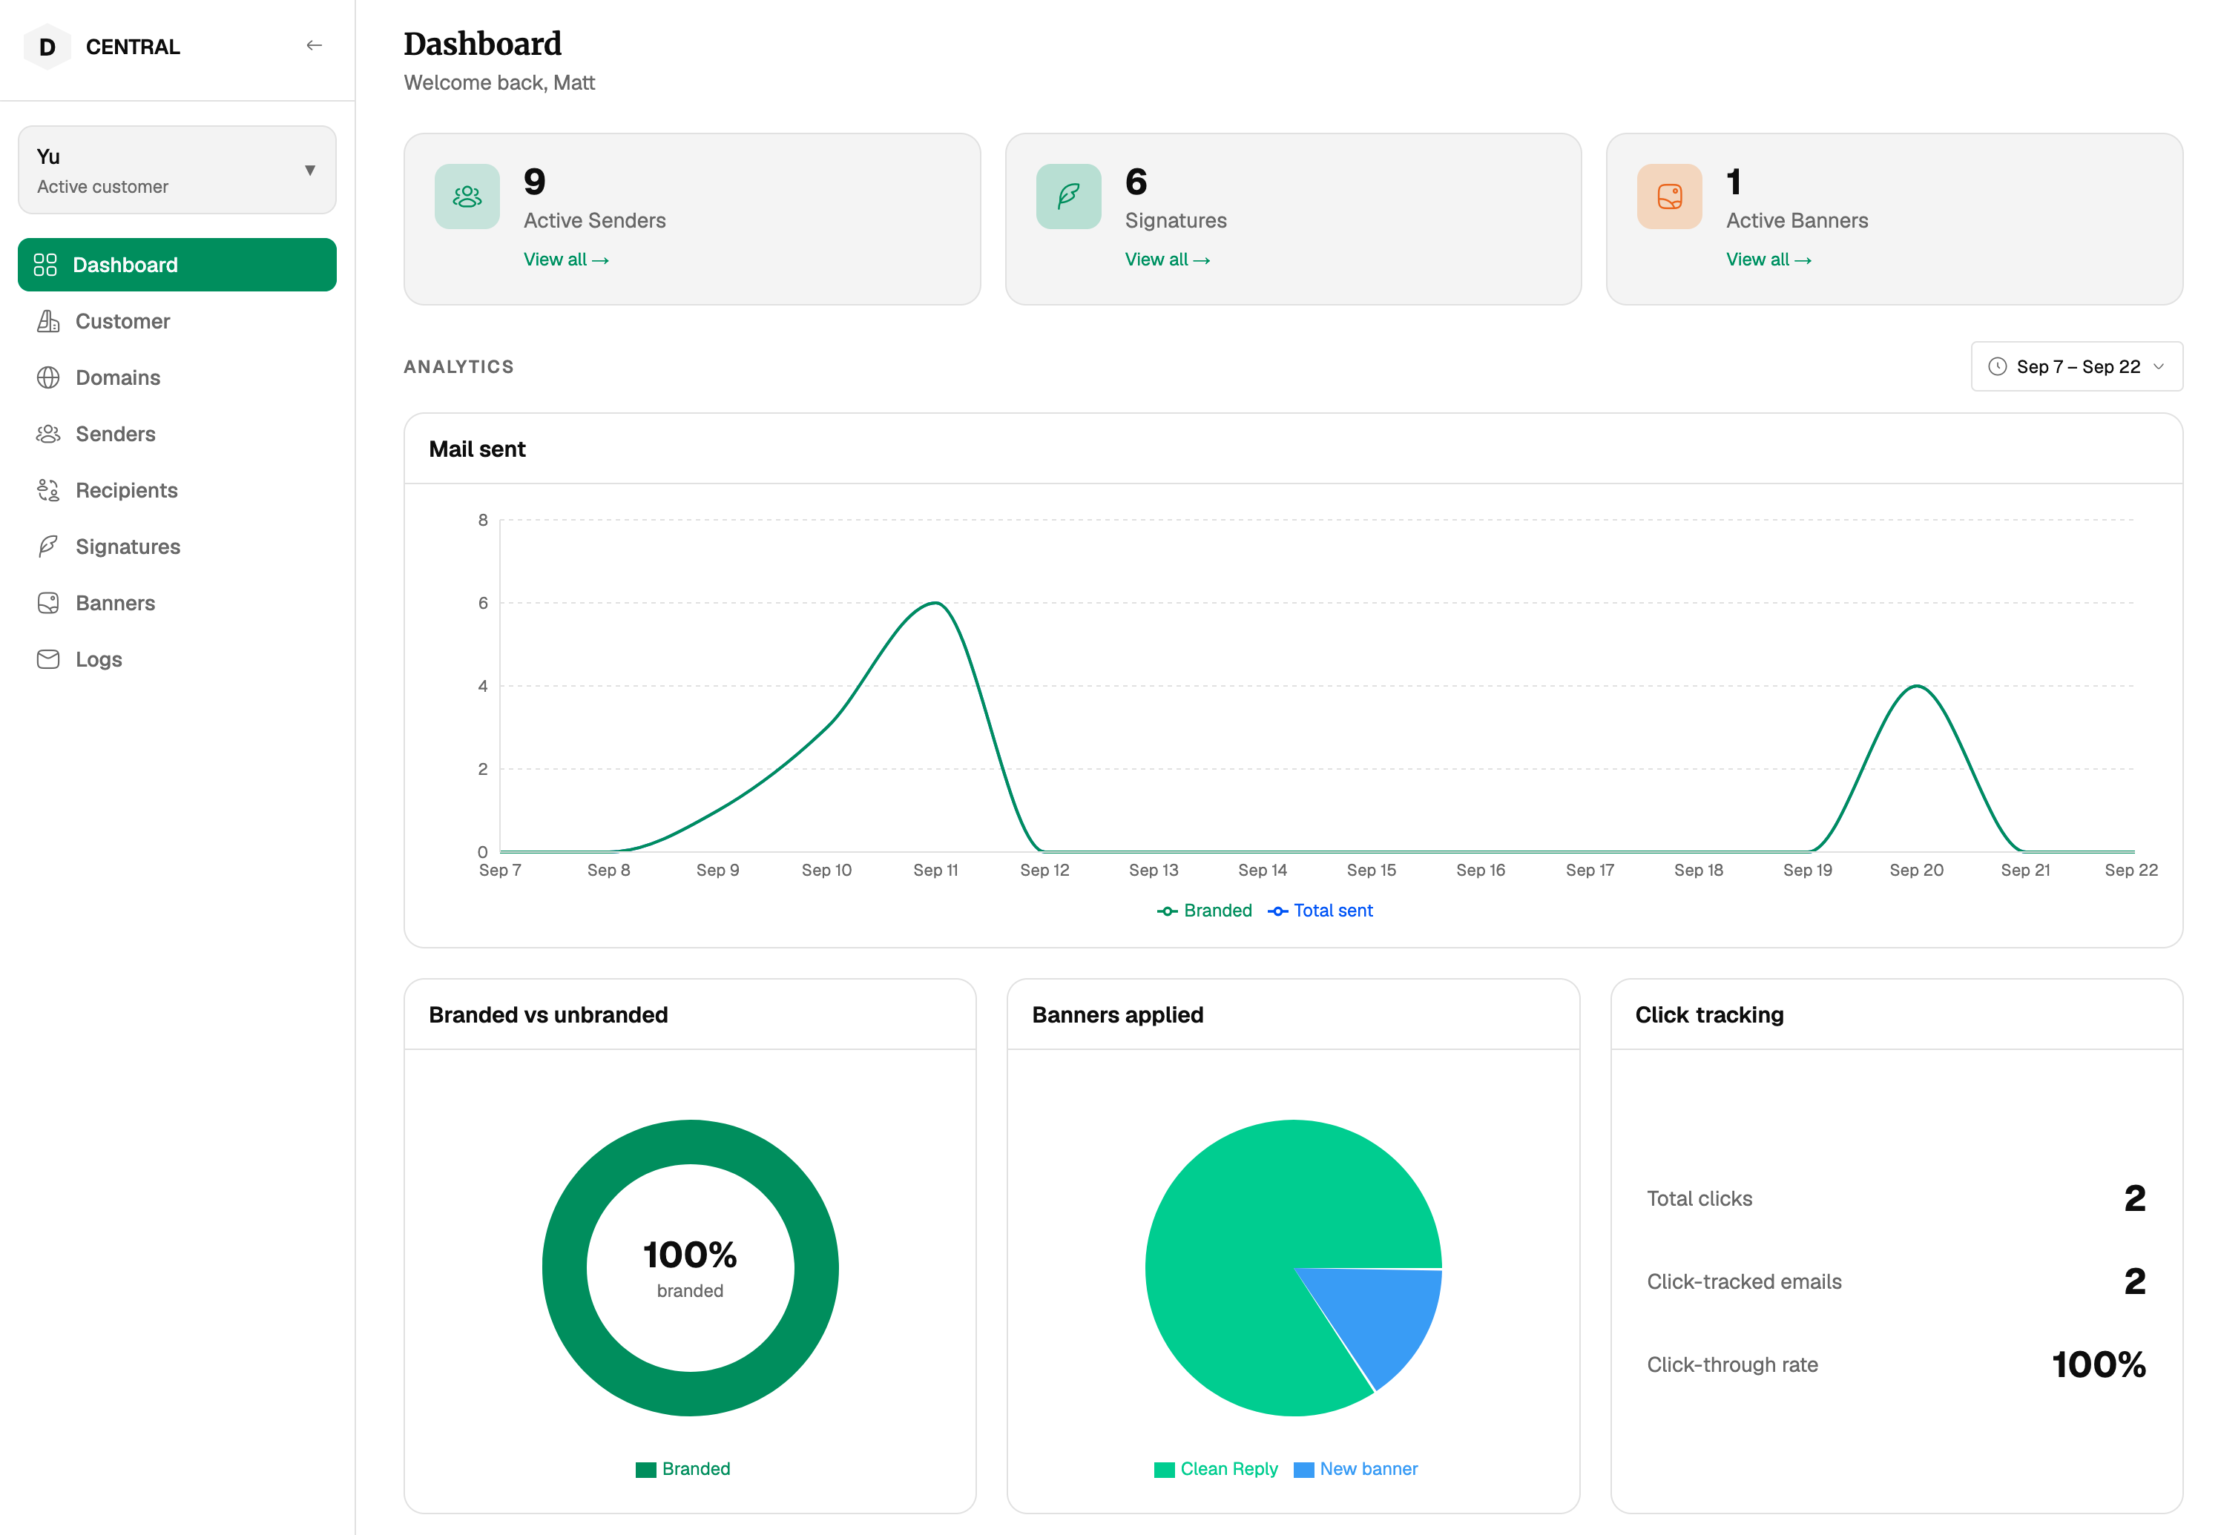View all Active Senders
This screenshot has width=2221, height=1535.
[567, 260]
